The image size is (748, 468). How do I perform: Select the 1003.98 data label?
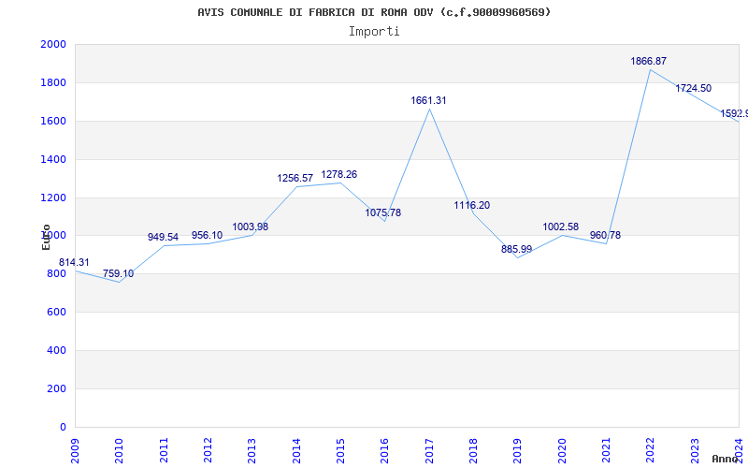251,227
